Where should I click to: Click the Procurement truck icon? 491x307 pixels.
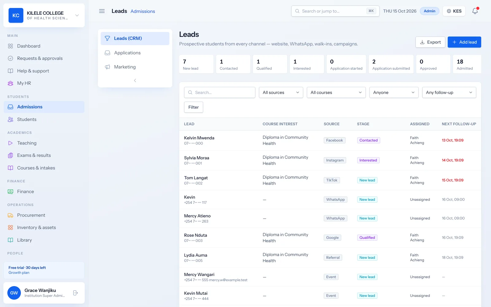(x=10, y=215)
